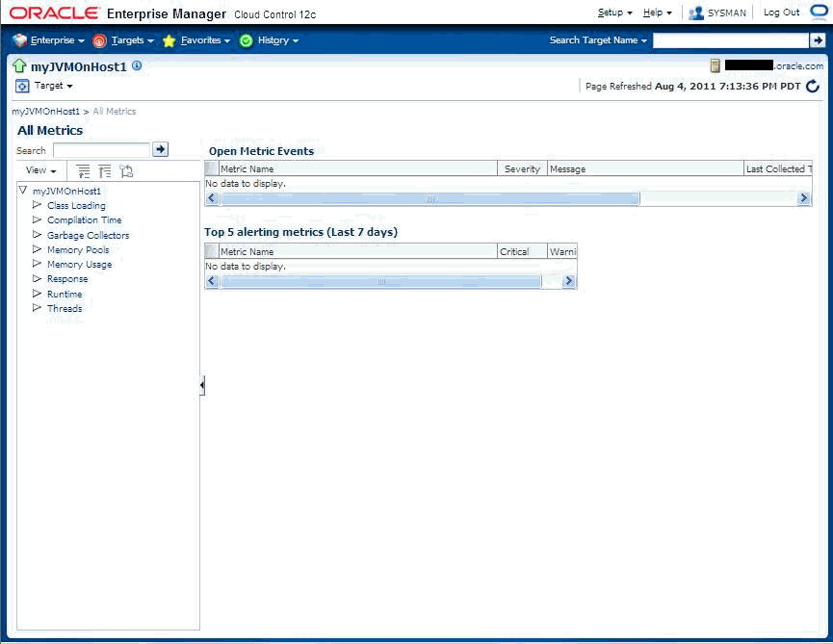Click Metric Name header in Top 5 alerting table
Image resolution: width=833 pixels, height=644 pixels.
point(358,251)
